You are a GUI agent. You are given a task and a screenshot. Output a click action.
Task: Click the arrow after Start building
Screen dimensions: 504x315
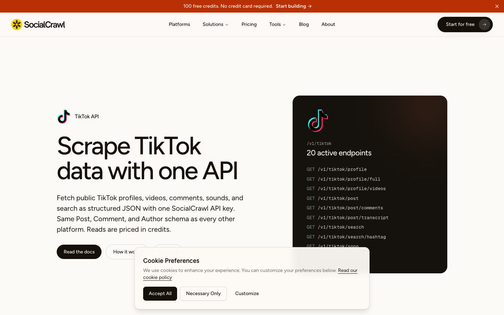[310, 6]
